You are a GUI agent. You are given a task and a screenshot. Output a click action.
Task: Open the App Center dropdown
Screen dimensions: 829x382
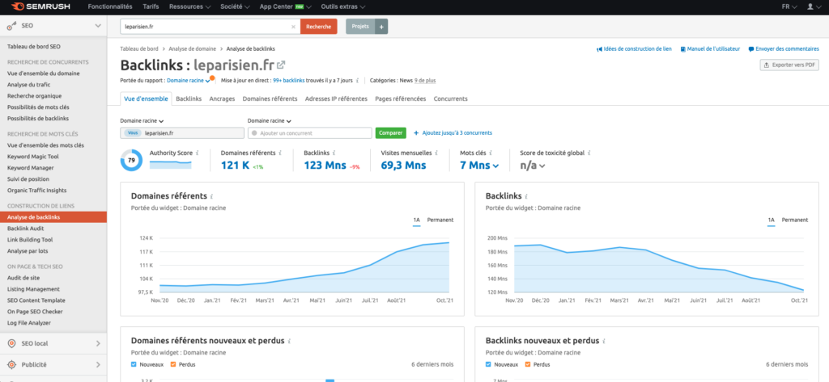286,6
